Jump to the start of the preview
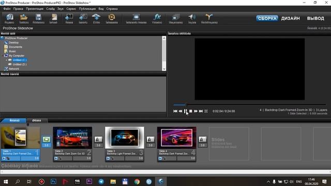331x186 pixels. pos(175,111)
